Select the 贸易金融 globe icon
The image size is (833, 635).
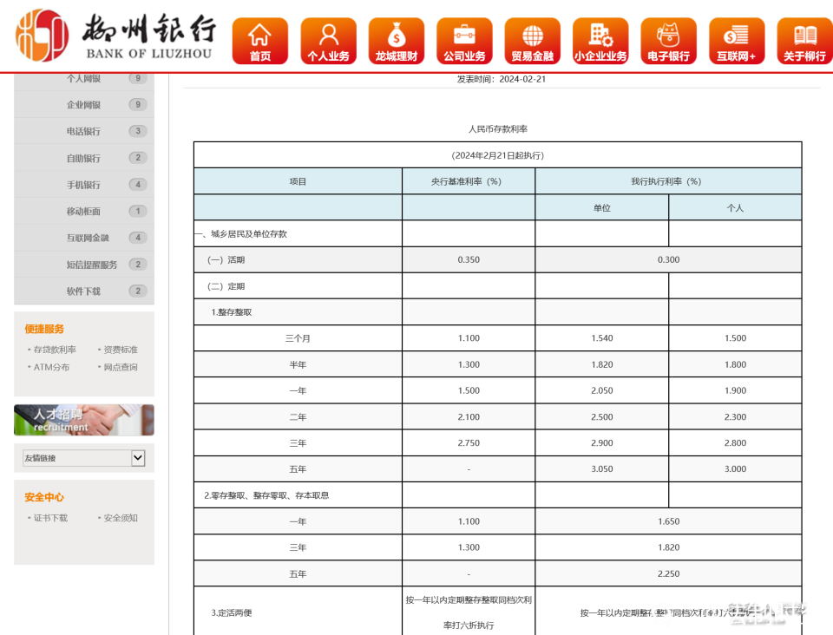click(x=532, y=41)
